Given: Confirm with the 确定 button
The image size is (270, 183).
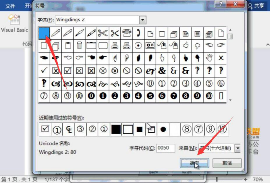Looking at the screenshot, I should pos(194,163).
